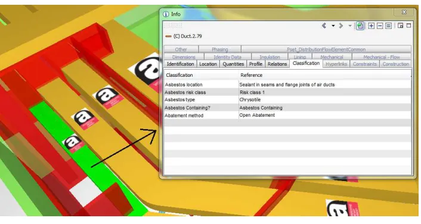
Task: Select the Hyperlinks tab
Action: (336, 64)
